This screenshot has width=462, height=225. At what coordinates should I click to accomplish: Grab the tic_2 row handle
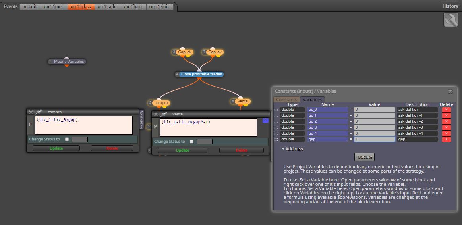(x=276, y=121)
